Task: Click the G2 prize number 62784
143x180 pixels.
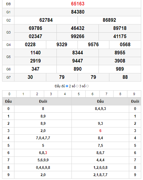Action: [46, 20]
